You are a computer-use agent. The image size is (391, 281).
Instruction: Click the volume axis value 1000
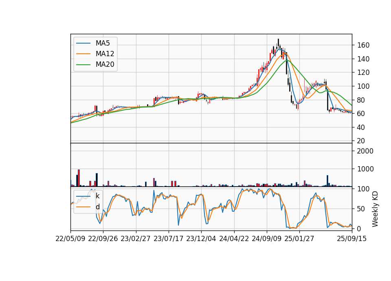[365, 169]
